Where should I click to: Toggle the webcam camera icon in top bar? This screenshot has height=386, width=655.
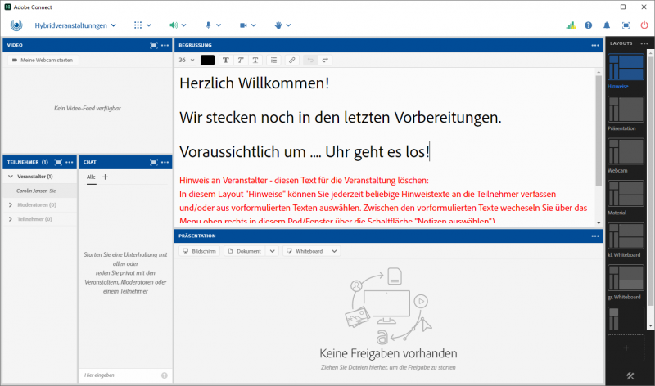pos(243,25)
